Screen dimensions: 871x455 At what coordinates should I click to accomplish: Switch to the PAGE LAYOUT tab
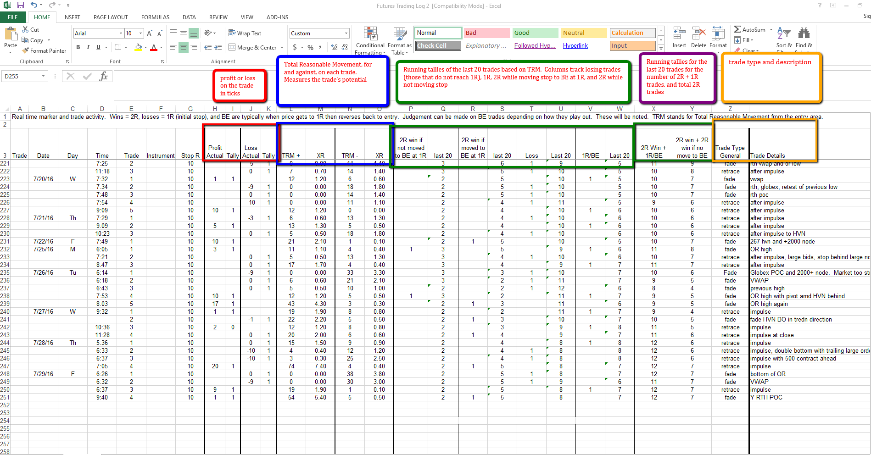tap(111, 17)
